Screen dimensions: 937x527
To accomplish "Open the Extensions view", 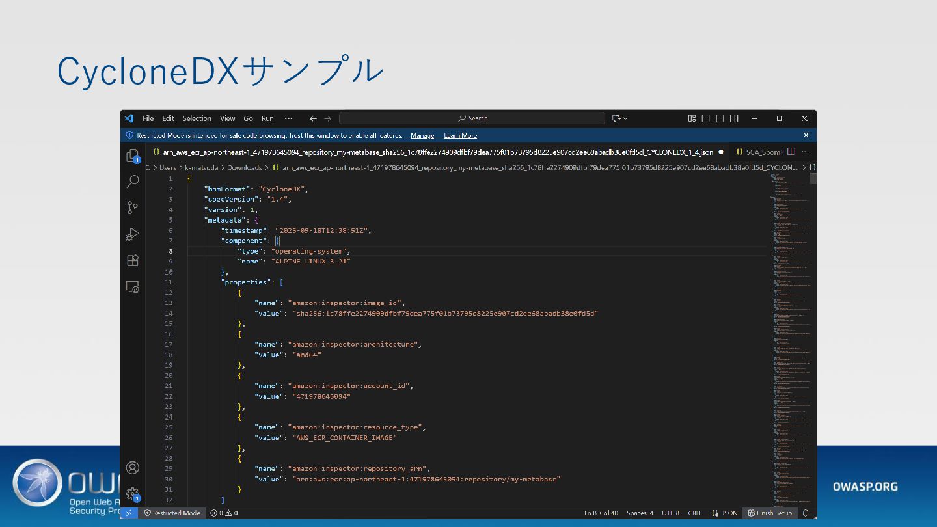I will coord(133,260).
